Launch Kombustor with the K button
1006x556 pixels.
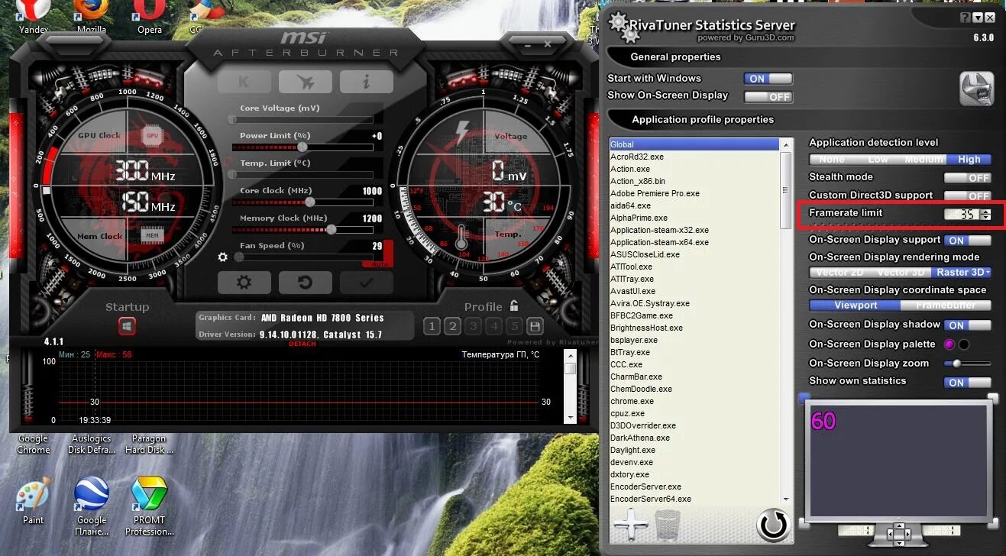[x=244, y=82]
